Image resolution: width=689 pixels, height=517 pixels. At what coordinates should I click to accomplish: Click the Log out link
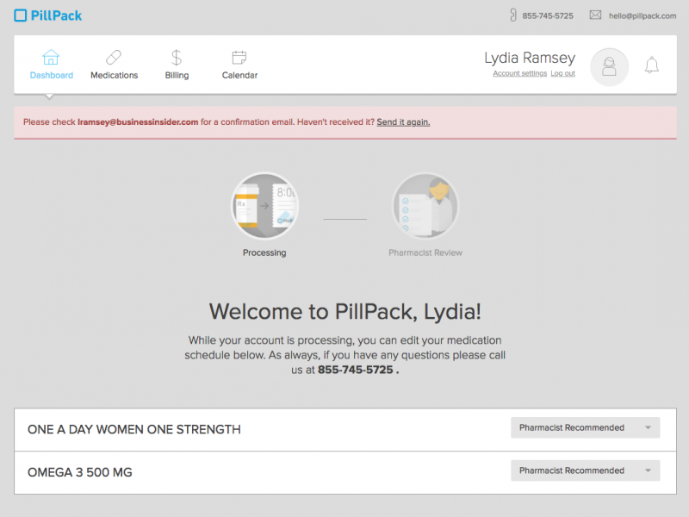coord(563,74)
